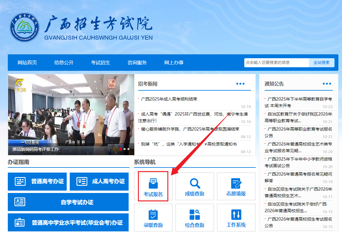The width and height of the screenshot is (342, 235).
Task: Open the 网上办事 navigation menu
Action: pyautogui.click(x=174, y=63)
